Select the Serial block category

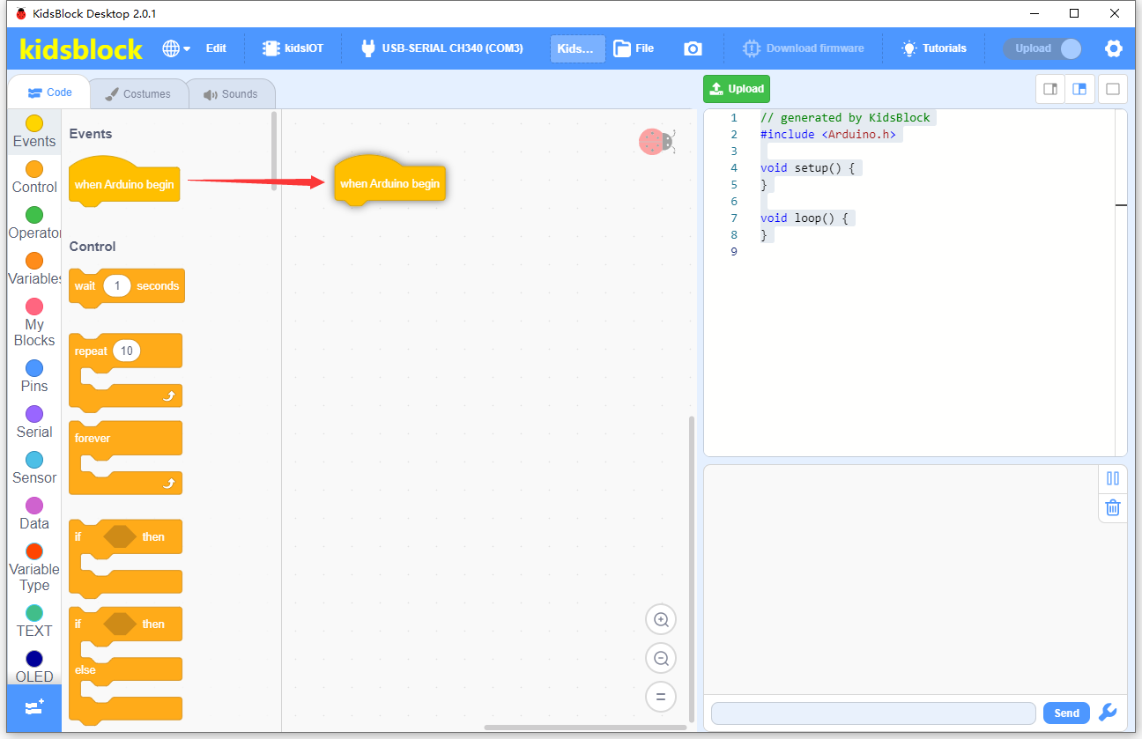coord(34,423)
